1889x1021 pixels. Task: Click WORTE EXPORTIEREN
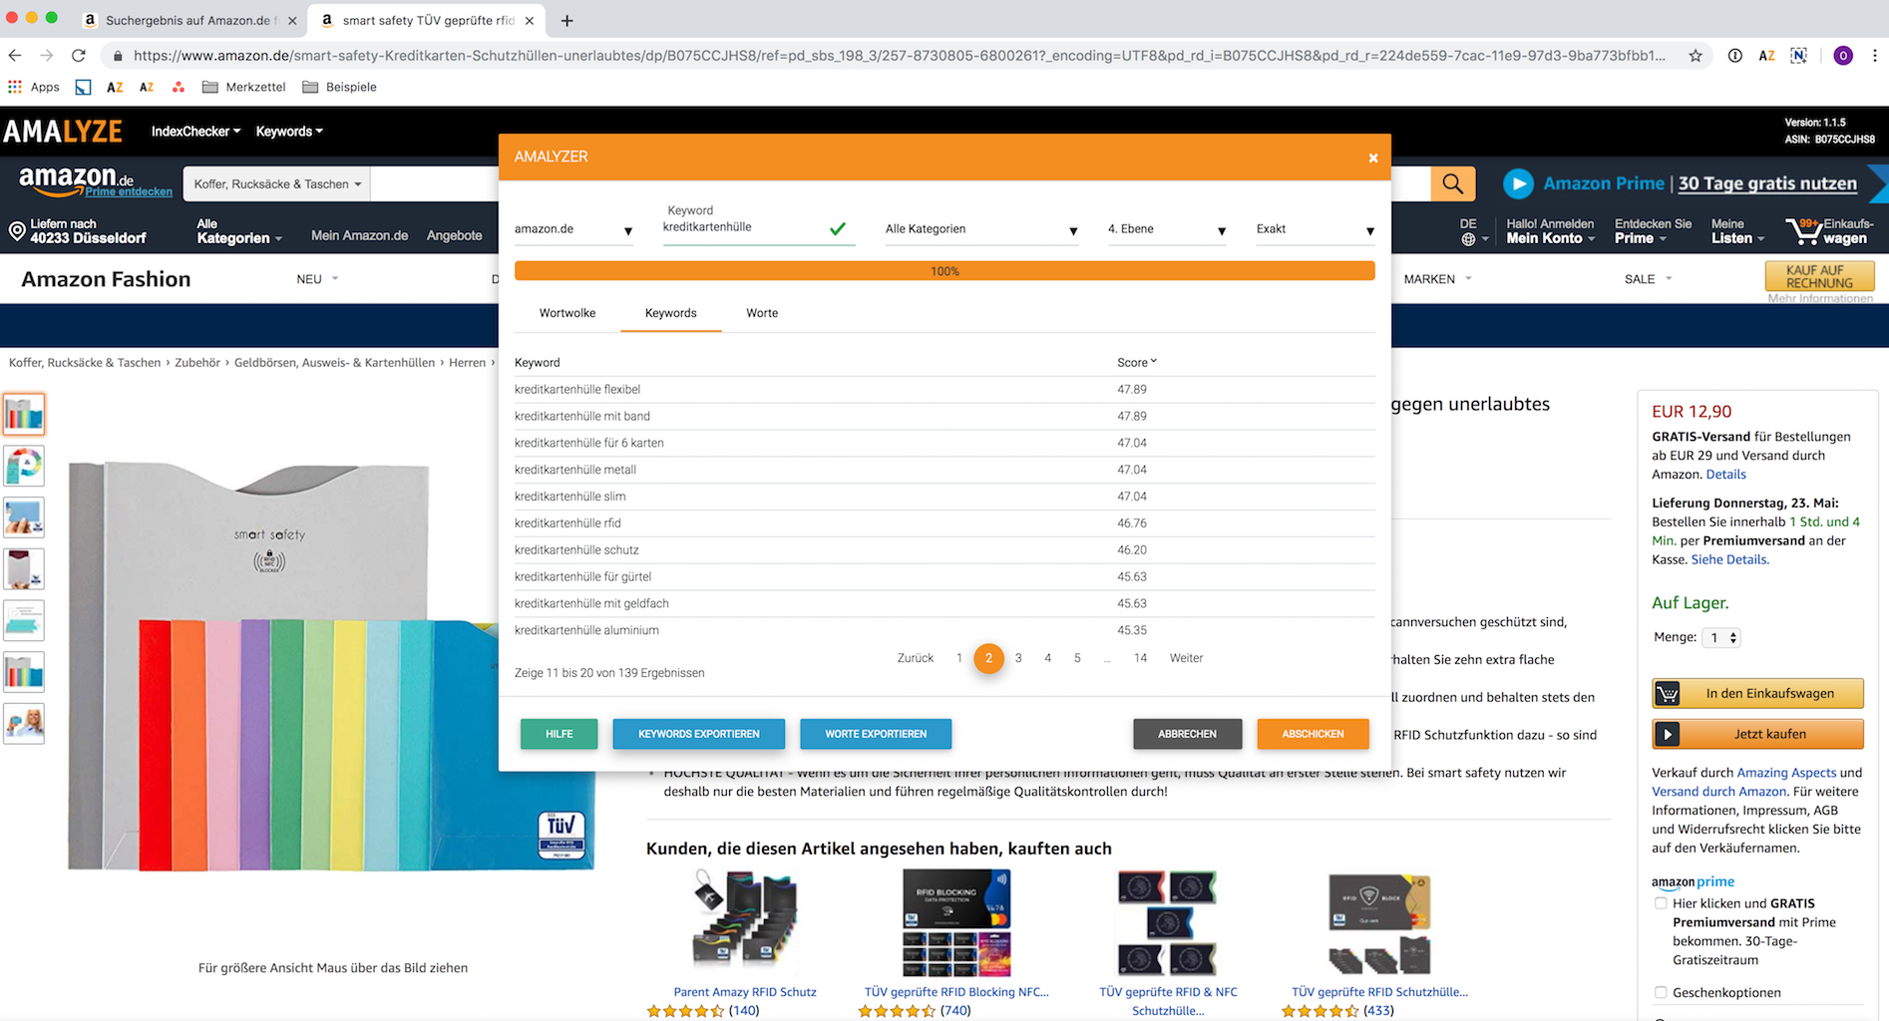tap(876, 734)
